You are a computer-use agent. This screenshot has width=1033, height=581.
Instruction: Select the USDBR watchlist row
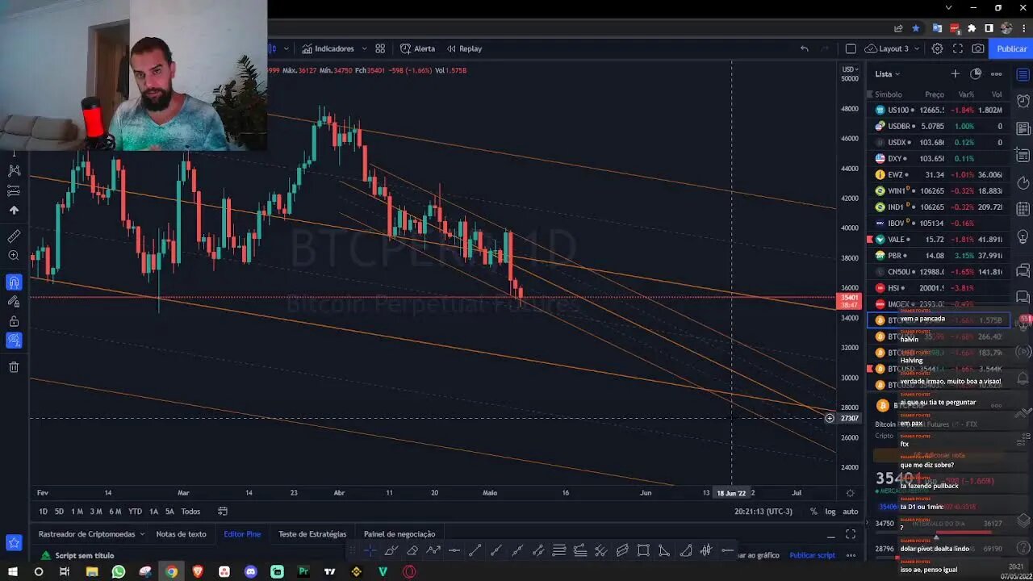(939, 126)
